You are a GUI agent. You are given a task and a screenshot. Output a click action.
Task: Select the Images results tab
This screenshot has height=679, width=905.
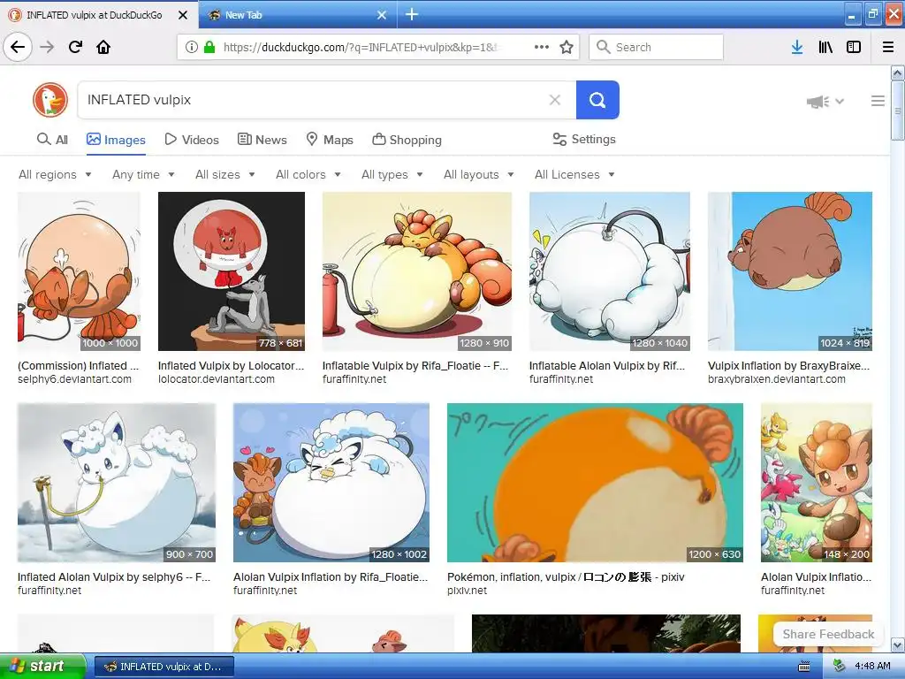116,139
